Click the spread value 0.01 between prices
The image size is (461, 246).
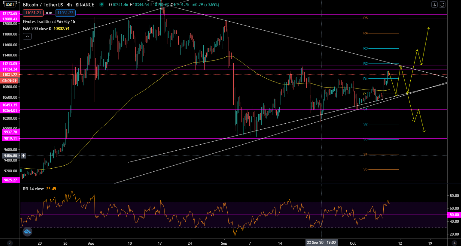click(x=49, y=13)
